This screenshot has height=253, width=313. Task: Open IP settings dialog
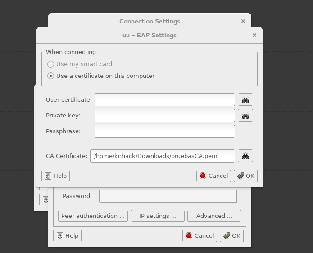click(158, 216)
